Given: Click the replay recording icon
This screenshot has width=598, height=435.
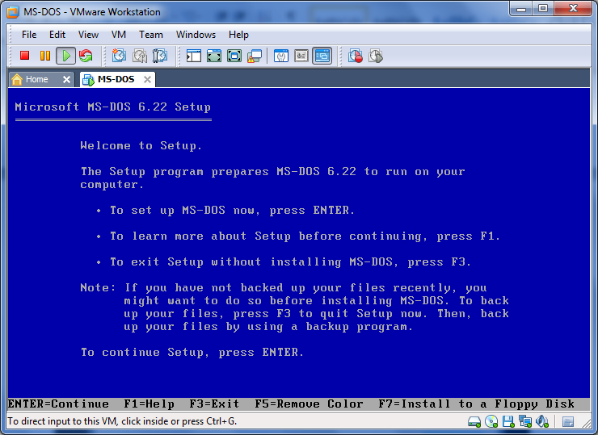Looking at the screenshot, I should pyautogui.click(x=376, y=56).
